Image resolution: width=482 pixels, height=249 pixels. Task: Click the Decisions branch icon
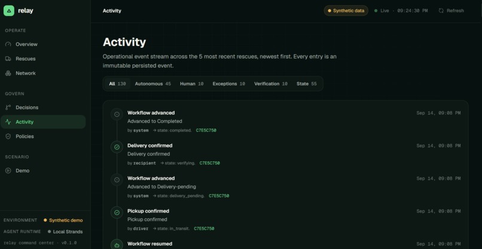point(8,107)
